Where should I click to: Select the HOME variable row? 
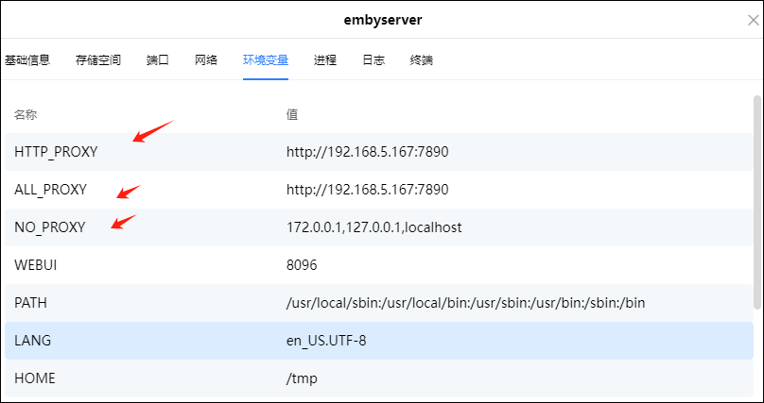[35, 378]
